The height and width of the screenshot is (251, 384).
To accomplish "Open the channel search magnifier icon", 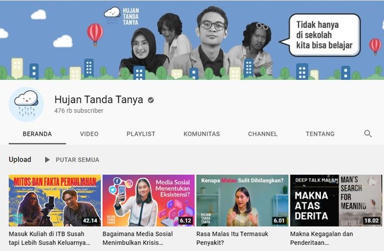I will (x=368, y=134).
